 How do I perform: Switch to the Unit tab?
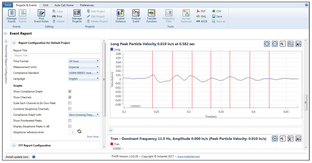[x=46, y=5]
